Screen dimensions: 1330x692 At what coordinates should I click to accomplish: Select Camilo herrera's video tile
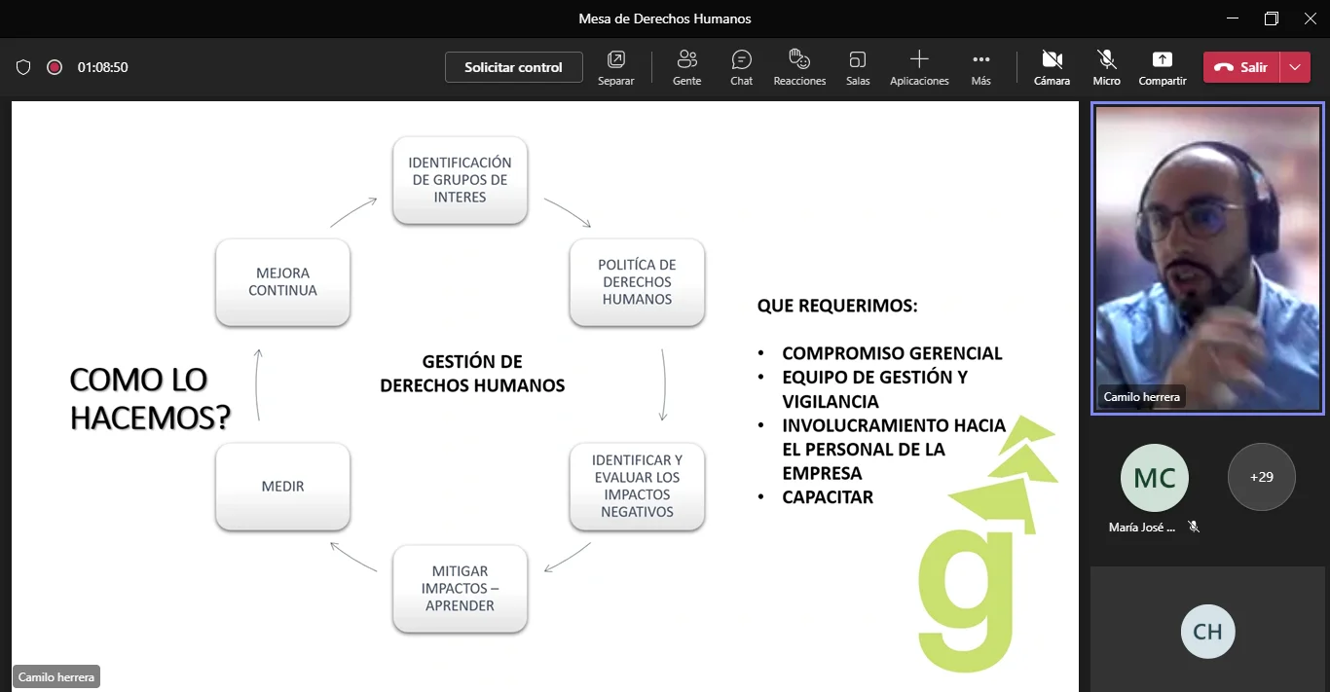[x=1206, y=258]
